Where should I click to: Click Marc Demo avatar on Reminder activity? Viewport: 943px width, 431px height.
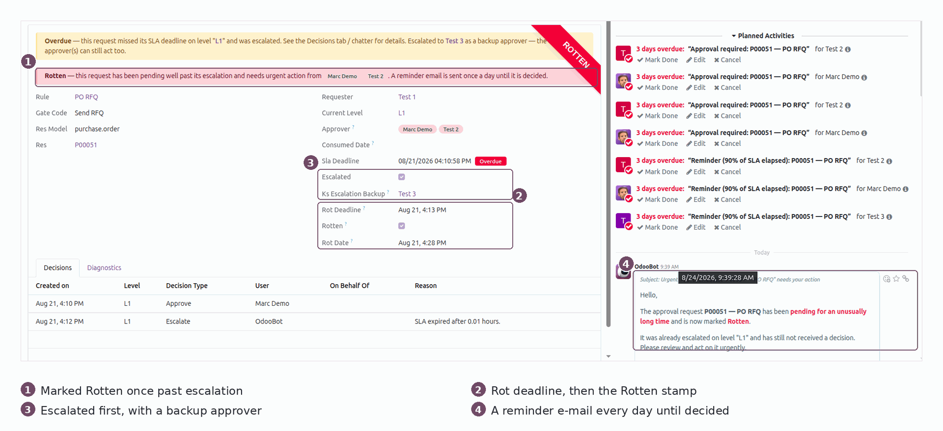point(623,193)
